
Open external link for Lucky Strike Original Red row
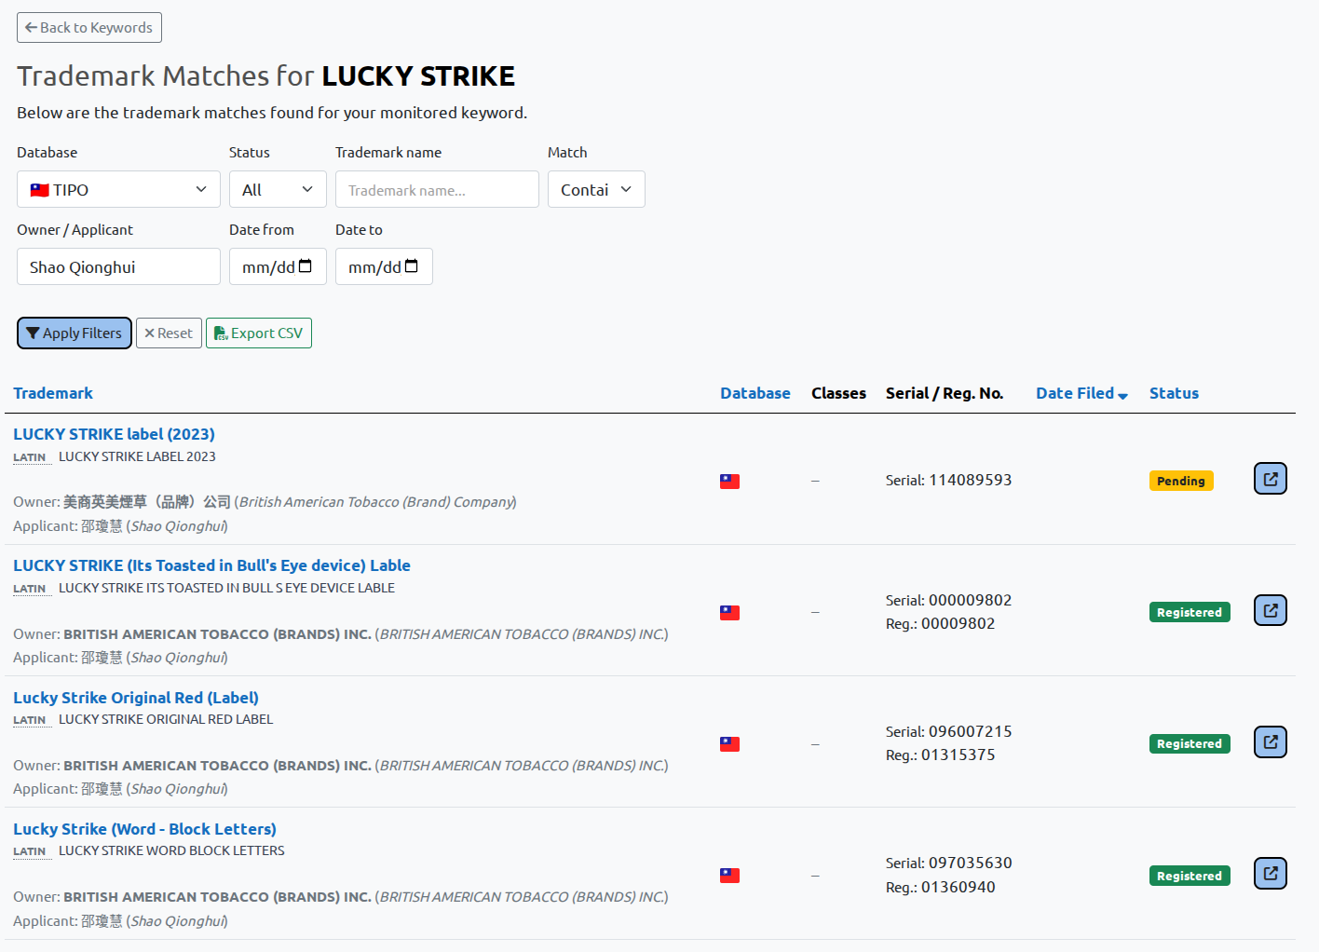1270,742
